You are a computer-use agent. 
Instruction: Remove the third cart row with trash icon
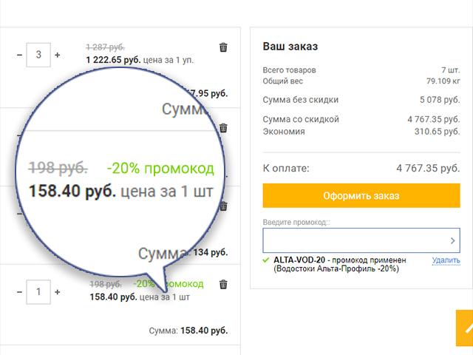(x=223, y=206)
